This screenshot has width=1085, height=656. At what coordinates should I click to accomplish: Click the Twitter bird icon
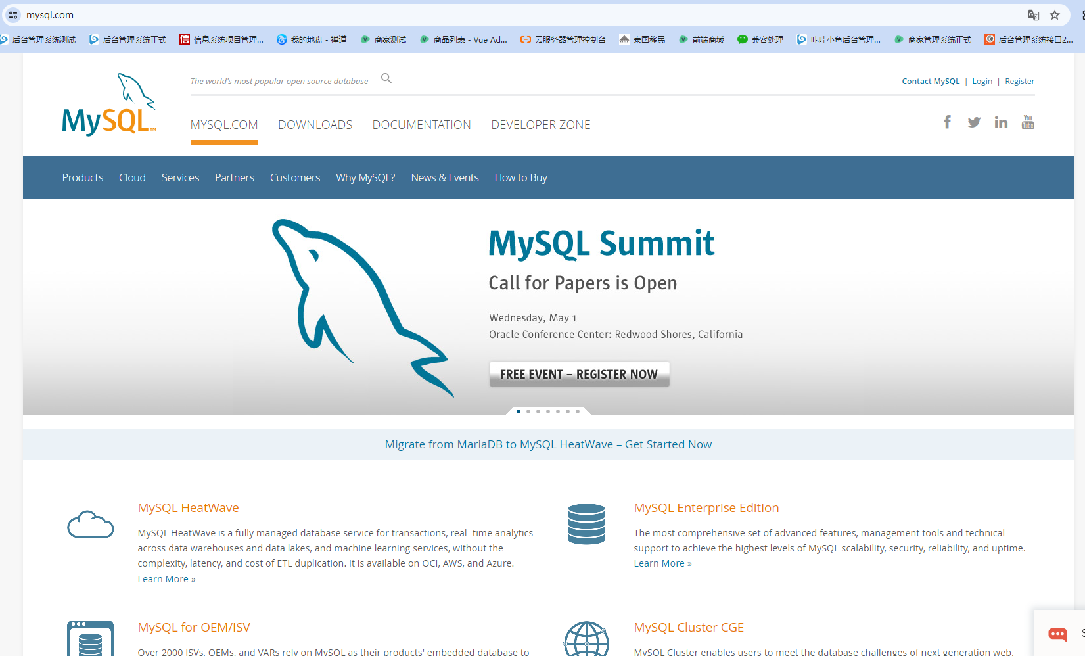point(974,122)
